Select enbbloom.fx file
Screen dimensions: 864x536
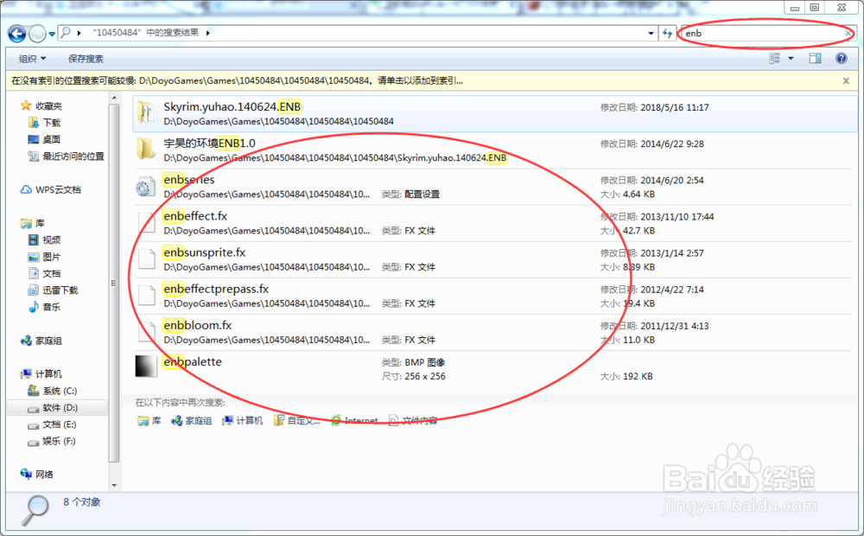495,332
